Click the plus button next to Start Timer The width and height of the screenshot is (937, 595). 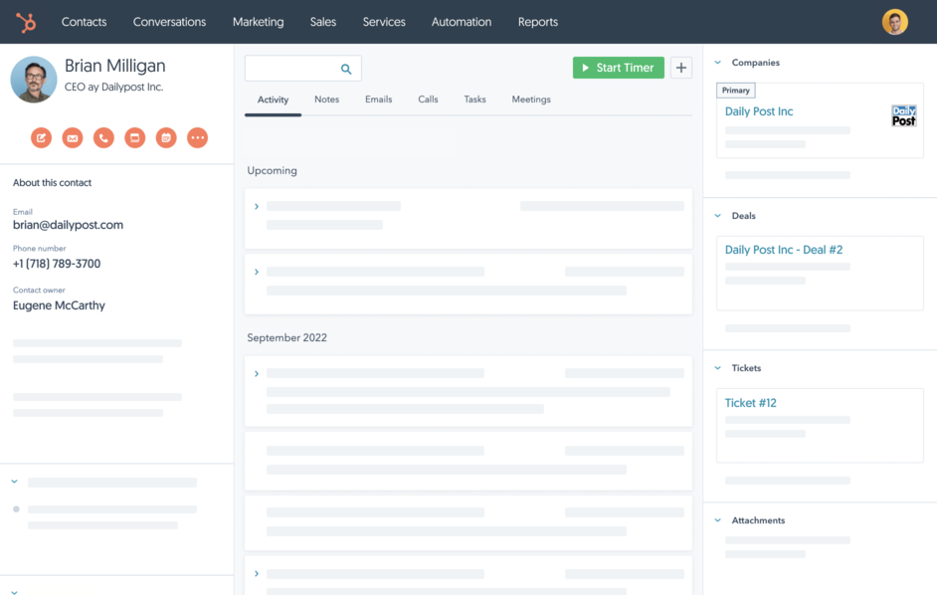point(680,67)
